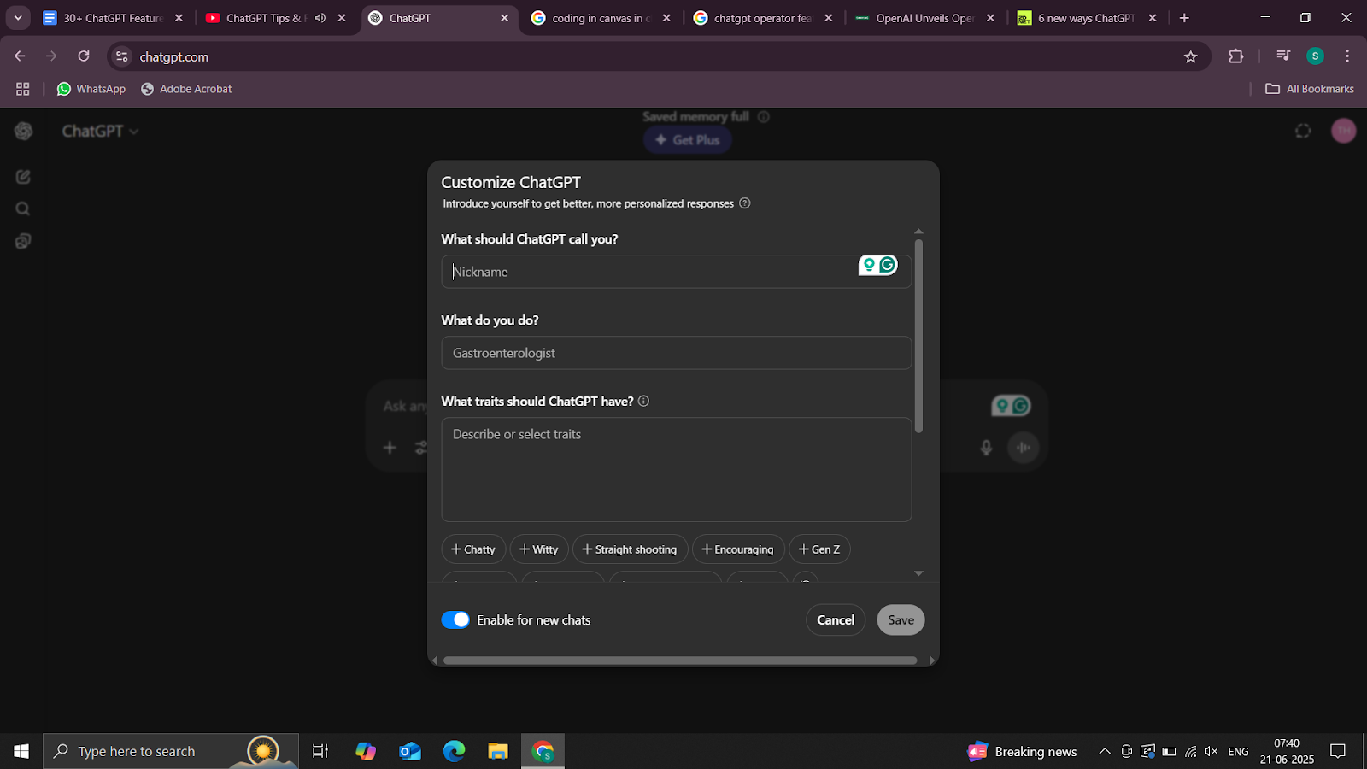This screenshot has width=1367, height=769.
Task: Add the Straight shooting trait chip
Action: pos(630,549)
